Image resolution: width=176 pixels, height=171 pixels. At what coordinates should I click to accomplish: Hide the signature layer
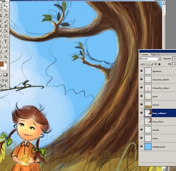(142, 71)
